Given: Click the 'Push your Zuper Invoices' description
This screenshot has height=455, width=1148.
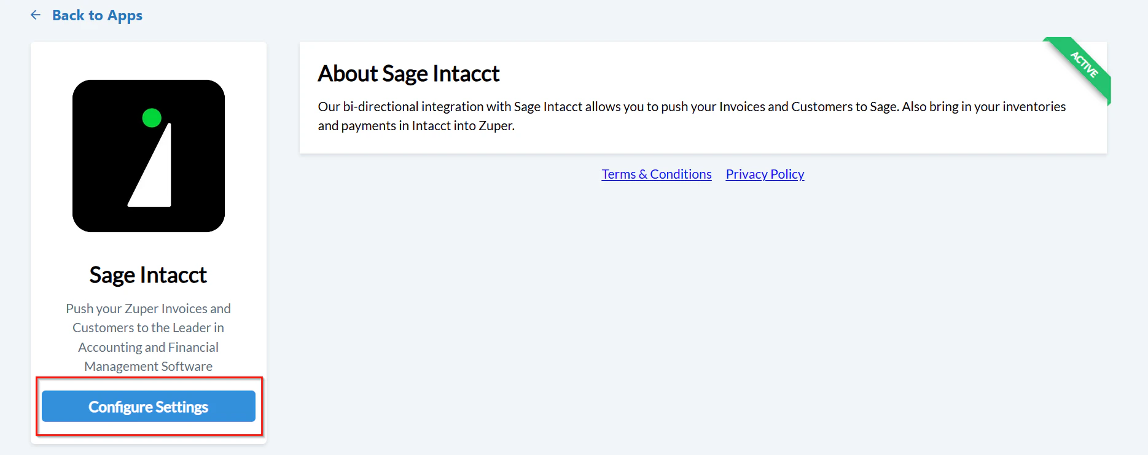Looking at the screenshot, I should click(149, 337).
